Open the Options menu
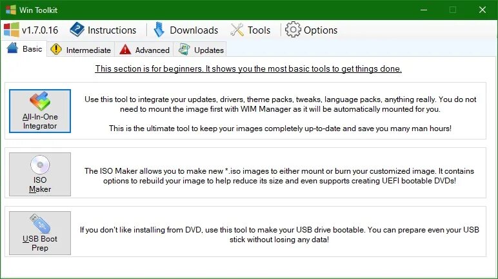498x279 pixels. (x=311, y=30)
